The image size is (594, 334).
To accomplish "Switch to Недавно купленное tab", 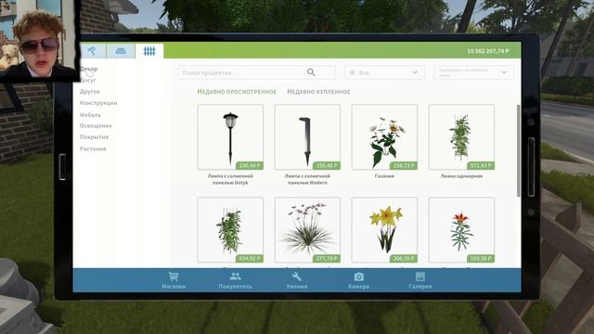I will (318, 92).
